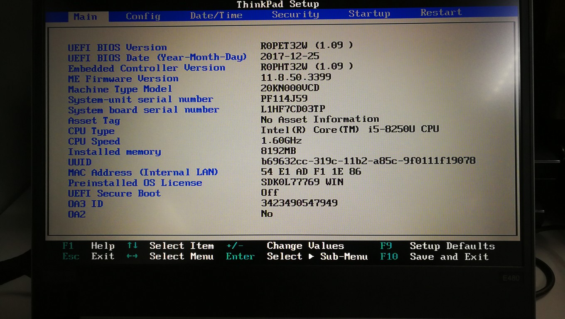The height and width of the screenshot is (319, 565).
Task: Select Installed memory label
Action: click(115, 152)
